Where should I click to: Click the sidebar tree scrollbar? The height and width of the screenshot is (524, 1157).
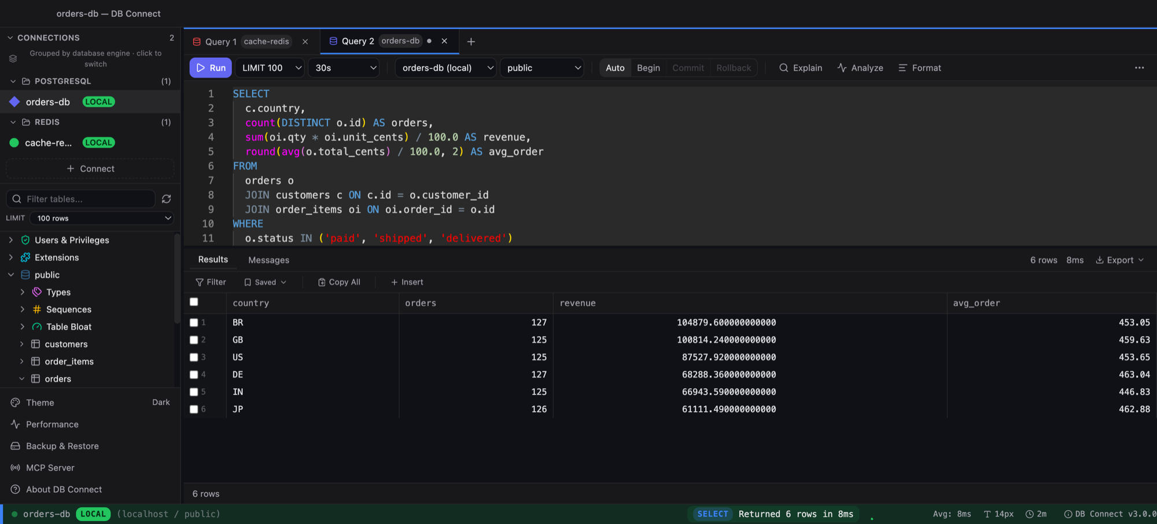coord(177,278)
